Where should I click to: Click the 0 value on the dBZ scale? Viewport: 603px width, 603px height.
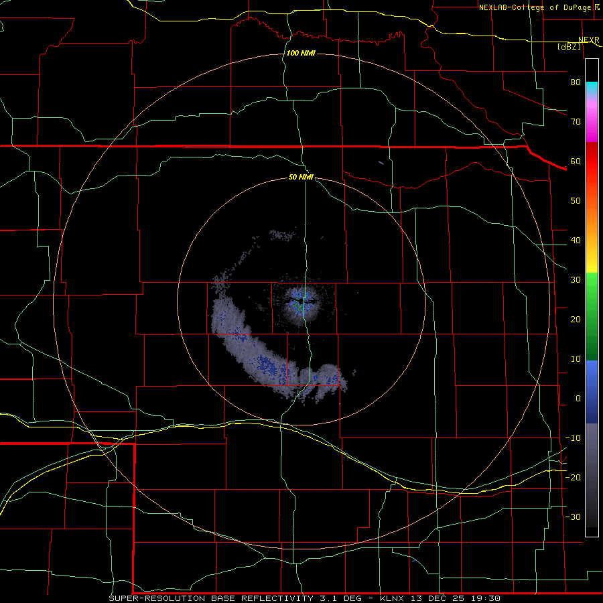click(x=578, y=399)
